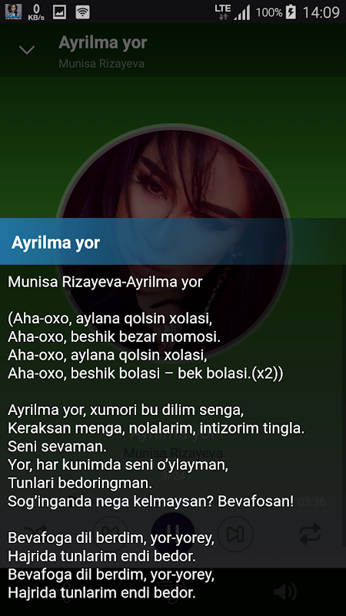The width and height of the screenshot is (346, 616).
Task: Tap the Munisa Rizayeva artist name at top
Action: pyautogui.click(x=101, y=64)
